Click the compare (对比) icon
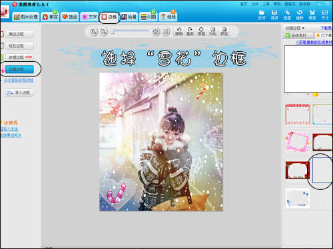 pos(212,31)
